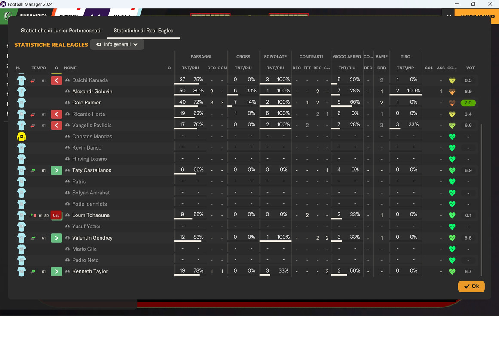499x344 pixels.
Task: Select Statistiche di Real Eagles tab
Action: coord(144,31)
